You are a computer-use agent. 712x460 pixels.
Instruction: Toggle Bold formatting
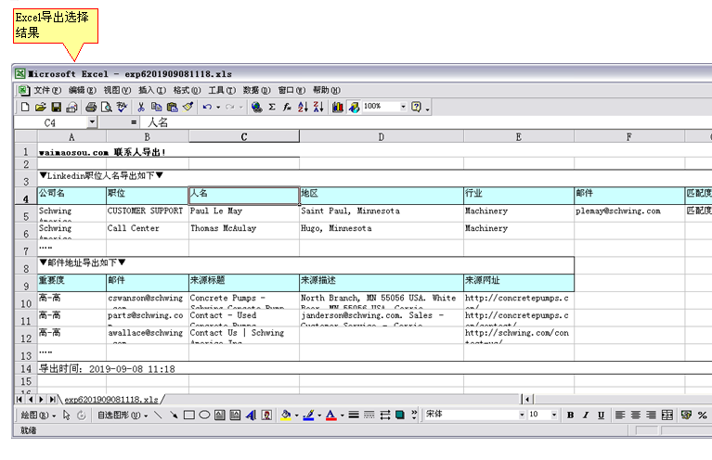click(x=570, y=415)
